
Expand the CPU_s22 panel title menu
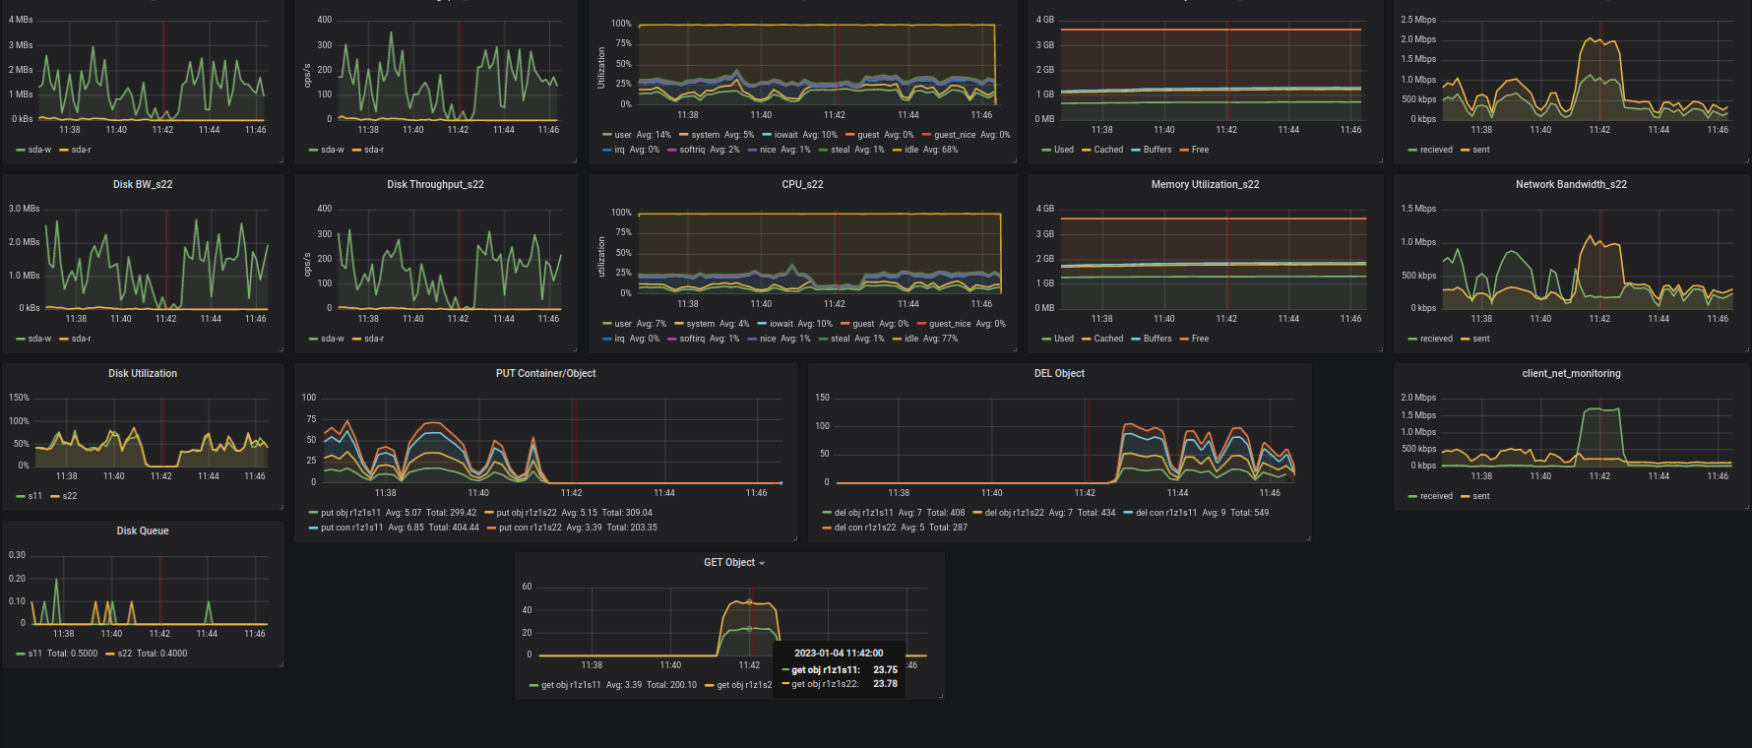(802, 185)
